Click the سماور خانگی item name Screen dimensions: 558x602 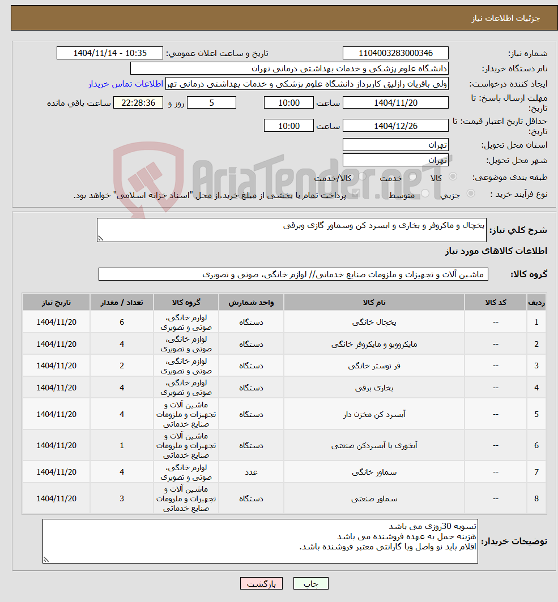[374, 472]
